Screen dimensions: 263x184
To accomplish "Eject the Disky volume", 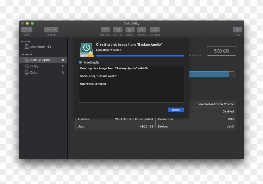I will [63, 66].
